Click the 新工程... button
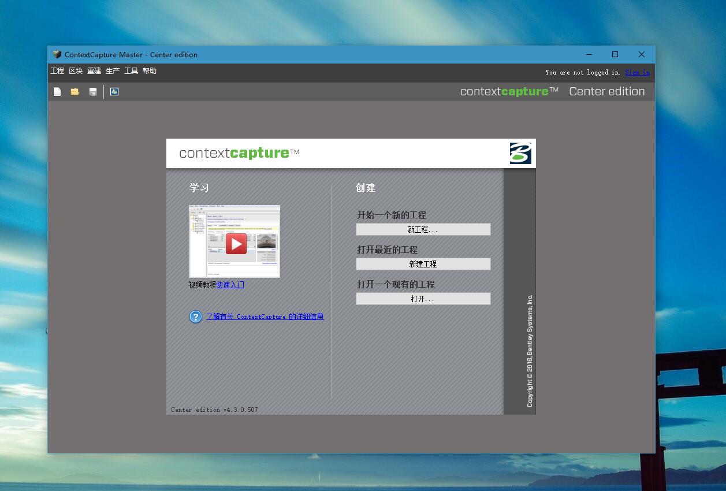Image resolution: width=726 pixels, height=491 pixels. tap(423, 229)
